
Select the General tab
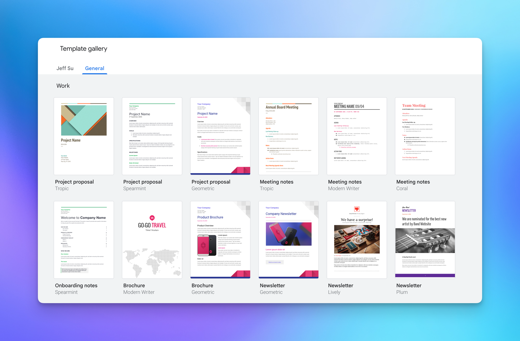[95, 68]
